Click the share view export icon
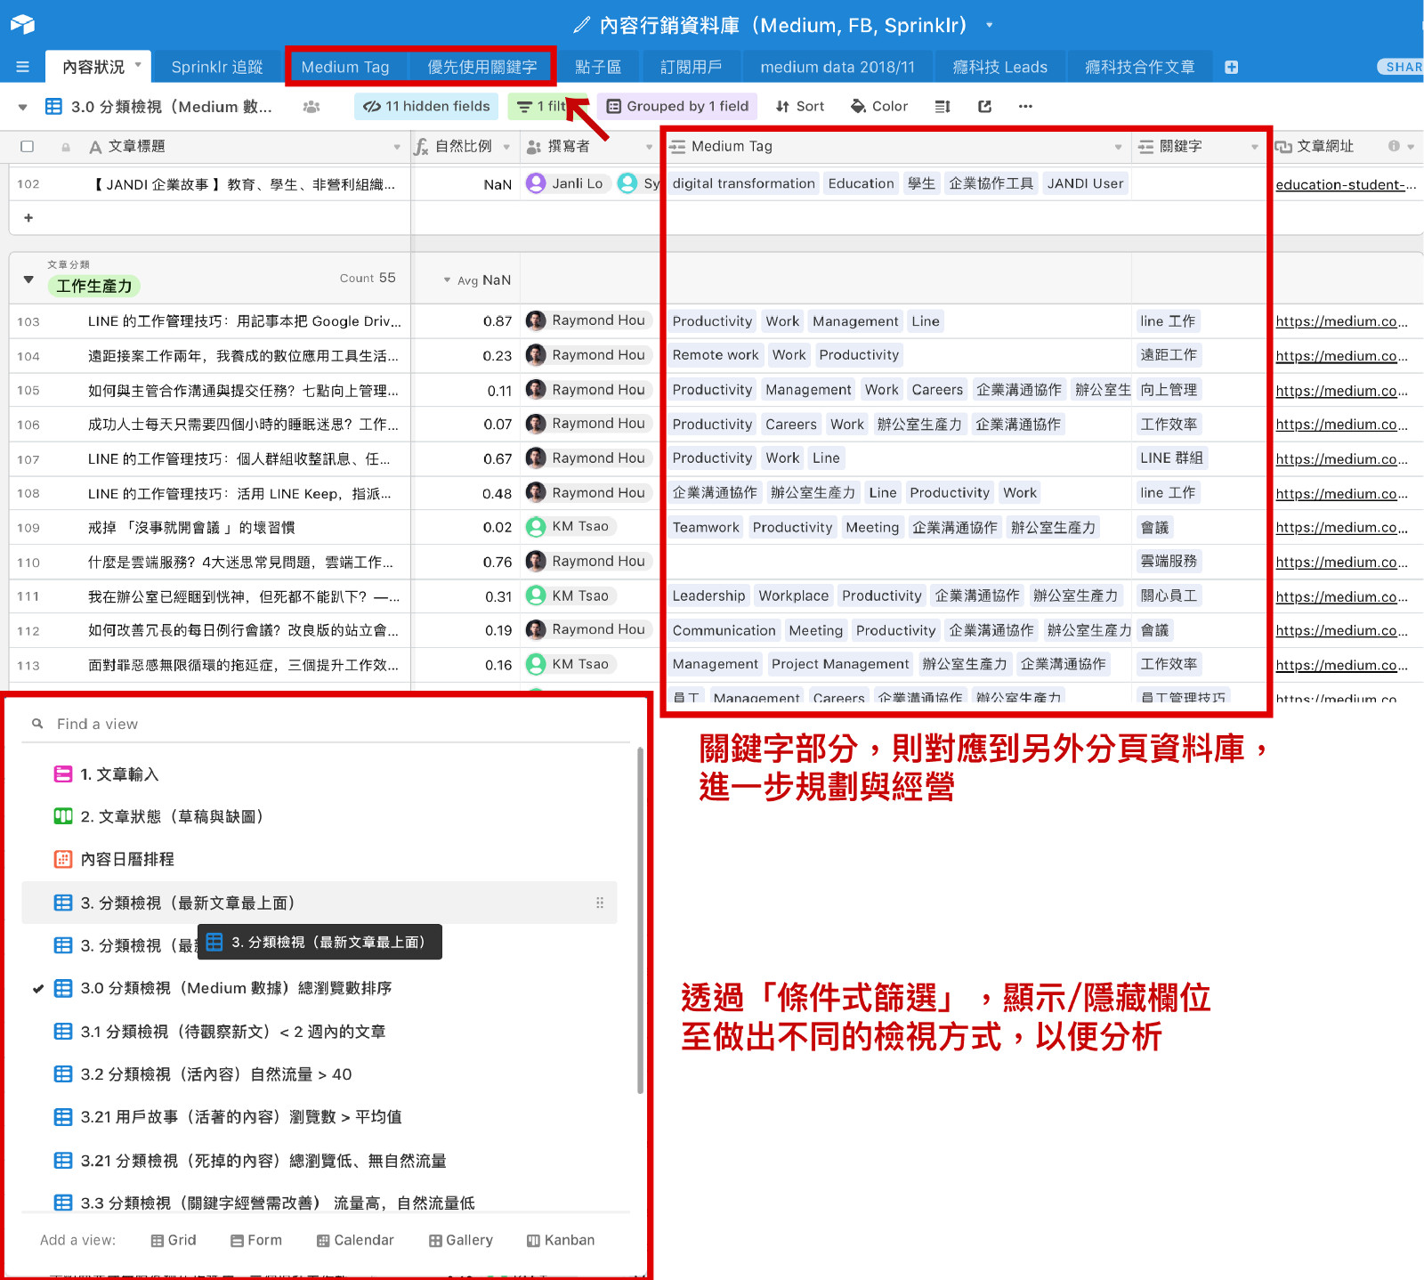Screen dimensions: 1424x1280 pyautogui.click(x=984, y=107)
